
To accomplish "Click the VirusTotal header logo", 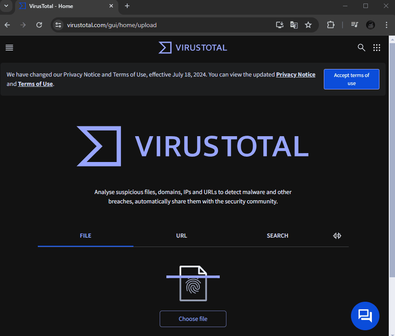I will click(x=193, y=48).
